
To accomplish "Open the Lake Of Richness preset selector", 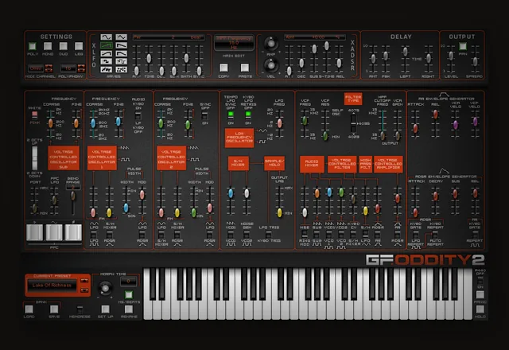I will click(52, 286).
